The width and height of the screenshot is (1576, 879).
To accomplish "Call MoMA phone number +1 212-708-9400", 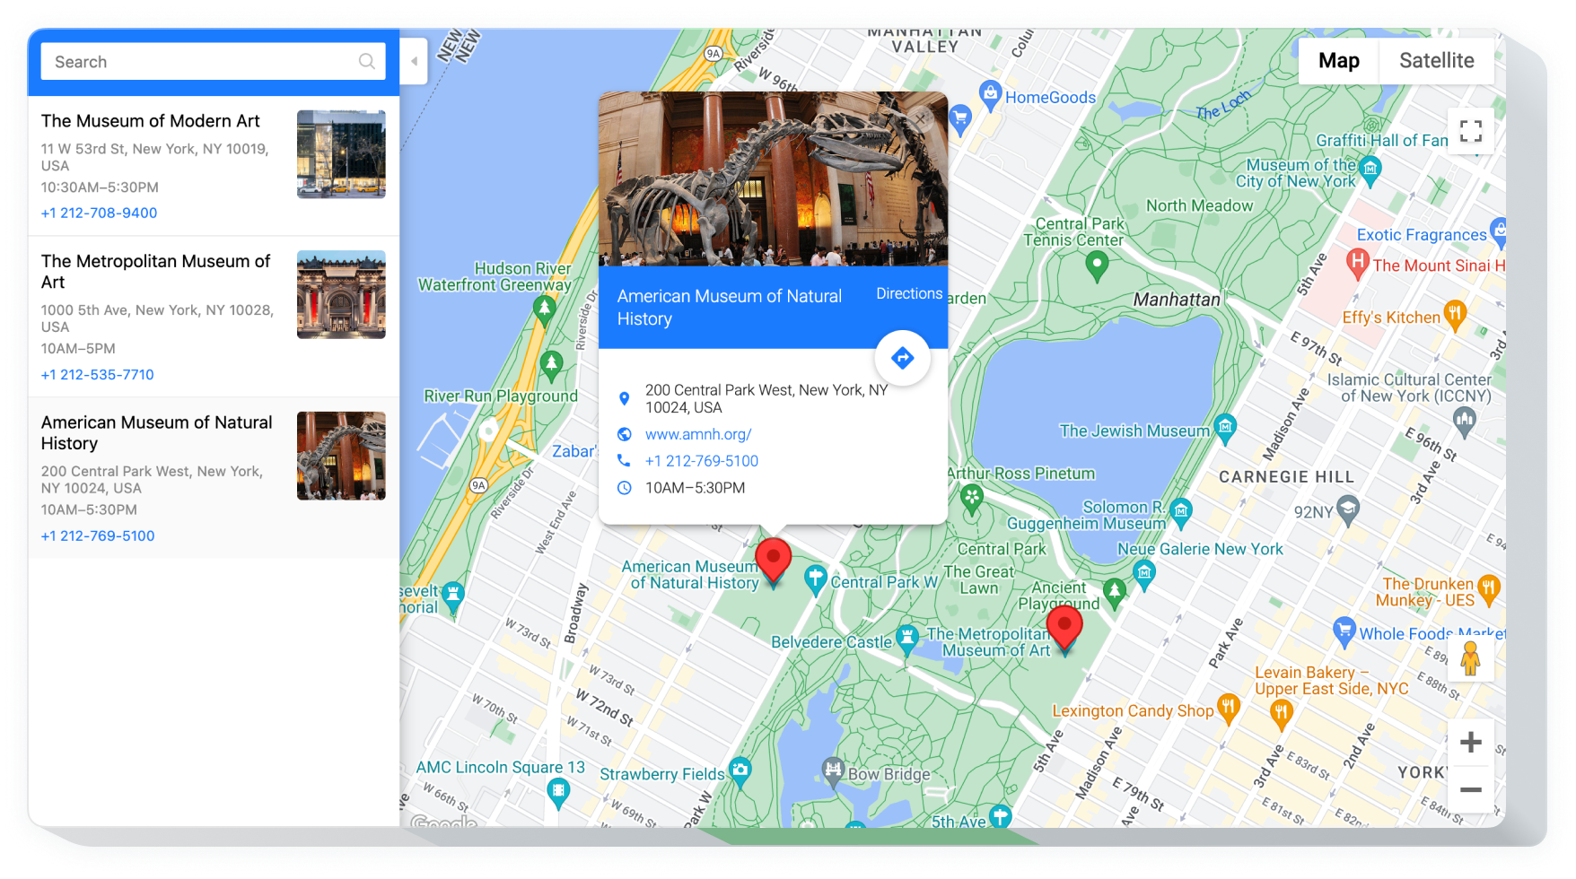I will coord(99,213).
